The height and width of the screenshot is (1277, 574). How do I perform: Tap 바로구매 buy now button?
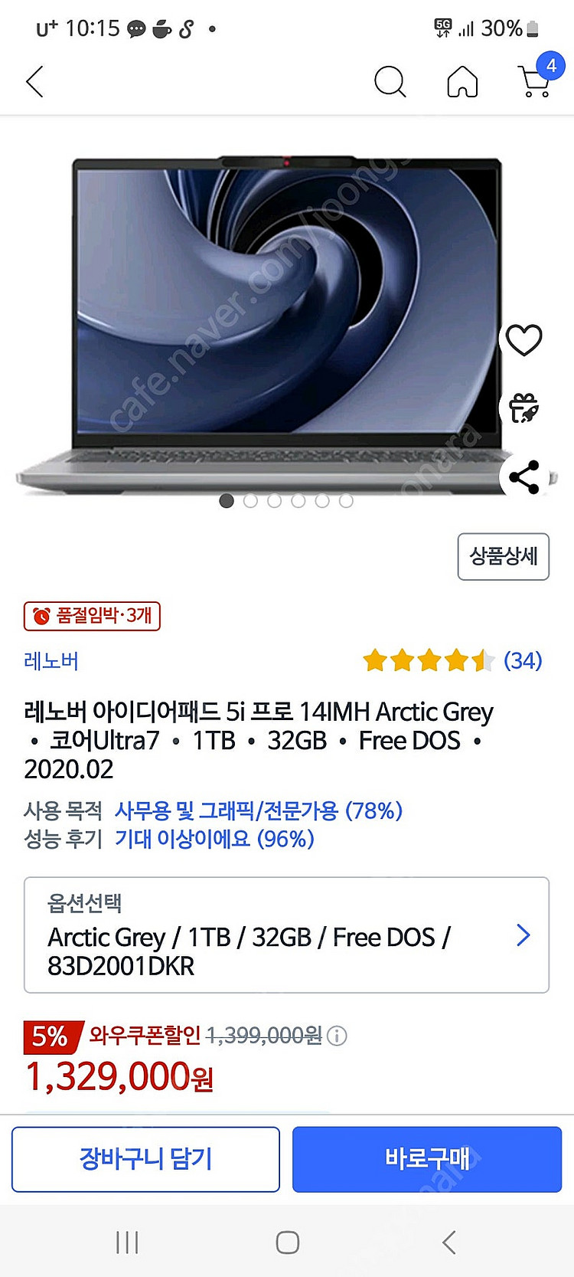pos(427,1159)
